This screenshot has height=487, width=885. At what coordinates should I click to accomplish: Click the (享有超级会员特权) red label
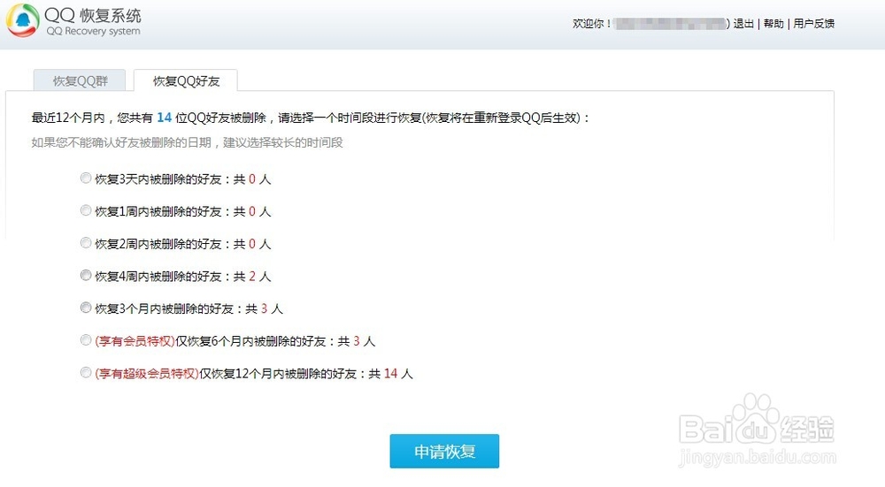click(x=147, y=374)
